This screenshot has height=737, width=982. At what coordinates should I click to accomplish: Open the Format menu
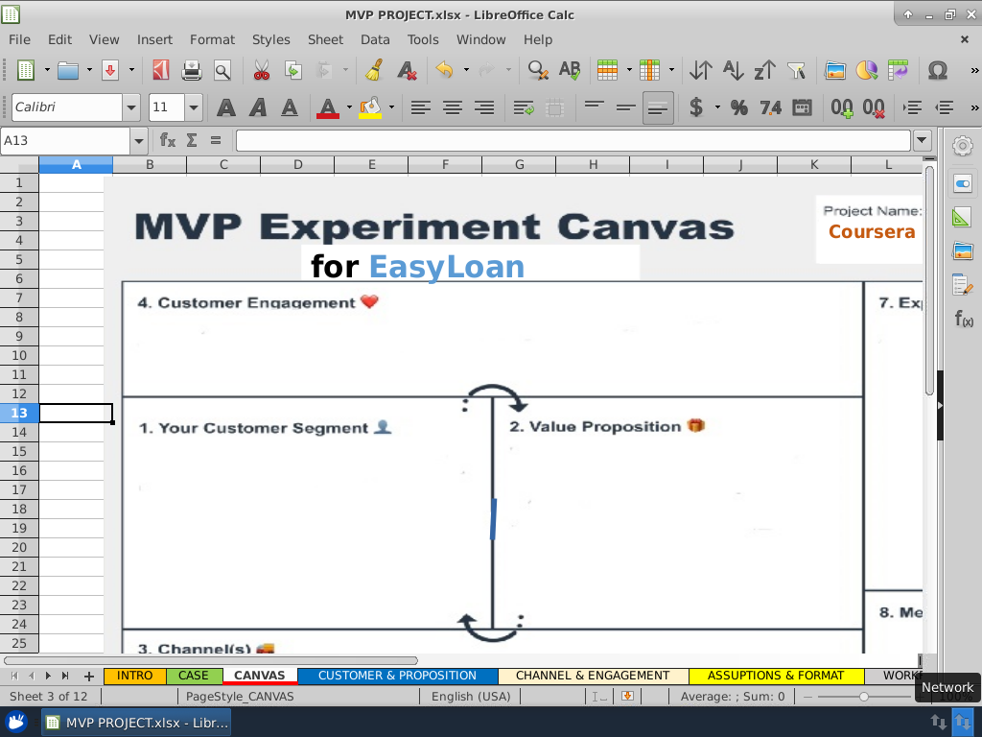coord(212,39)
